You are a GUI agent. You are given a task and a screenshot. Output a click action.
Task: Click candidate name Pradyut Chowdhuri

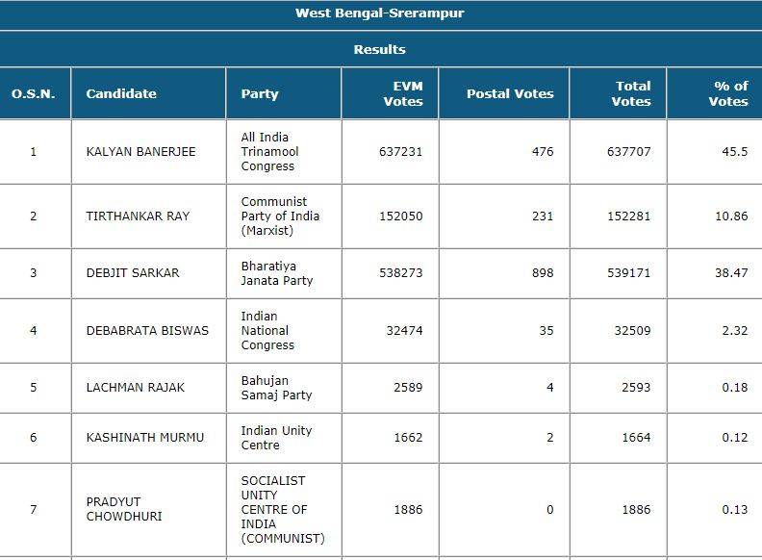[x=124, y=509]
